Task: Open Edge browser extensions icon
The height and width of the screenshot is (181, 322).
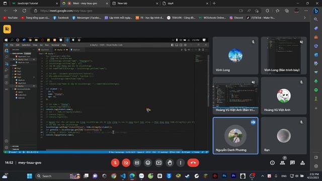Action: 267,11
